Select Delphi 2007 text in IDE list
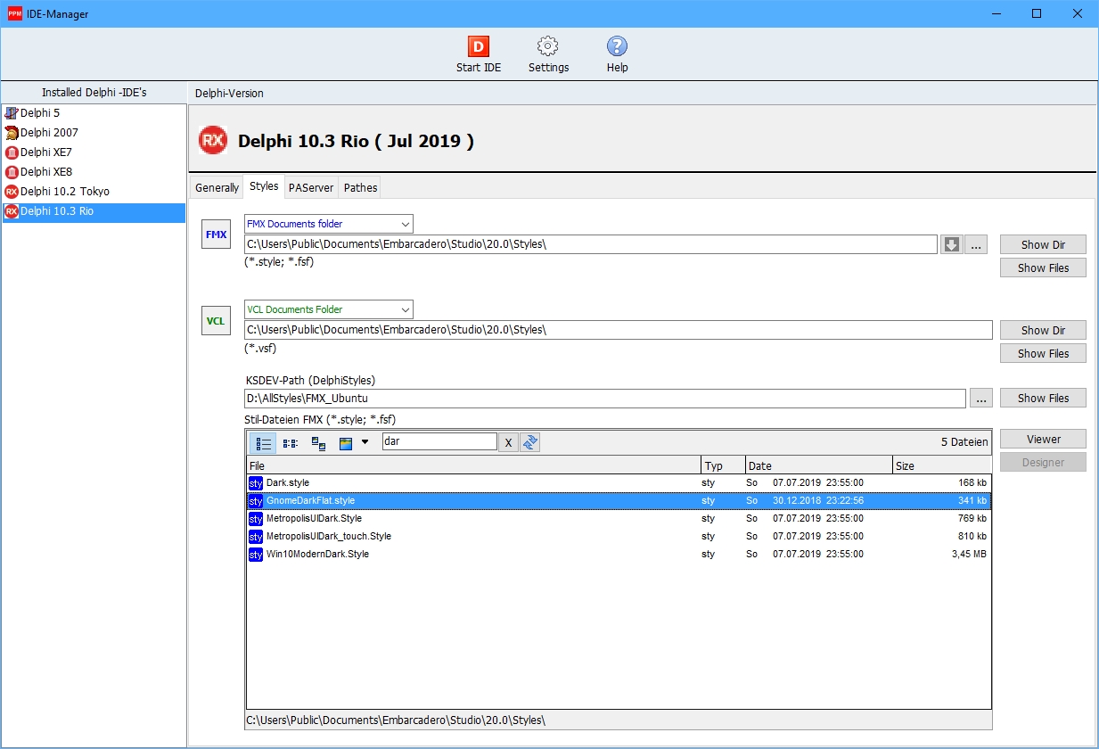1099x749 pixels. pos(49,133)
